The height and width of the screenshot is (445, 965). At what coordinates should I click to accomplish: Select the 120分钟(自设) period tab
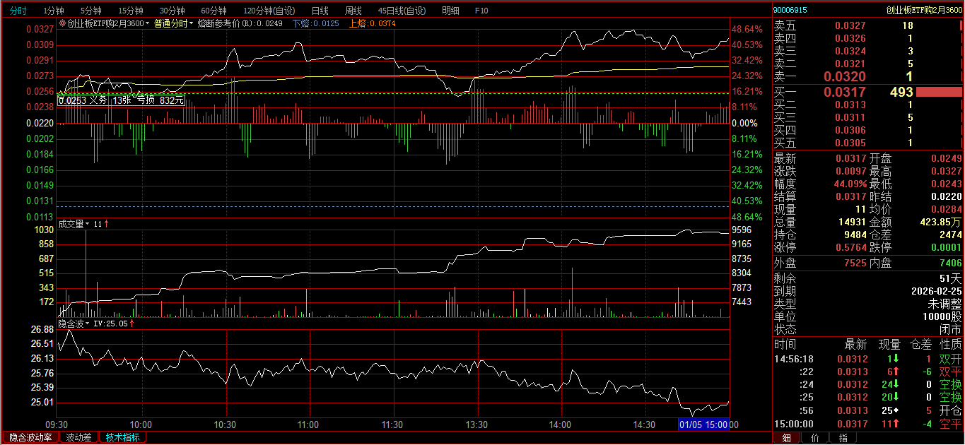point(269,11)
